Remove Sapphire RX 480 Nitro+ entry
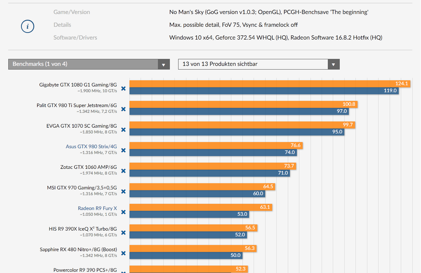Screen dimensions: 421x273 point(123,253)
